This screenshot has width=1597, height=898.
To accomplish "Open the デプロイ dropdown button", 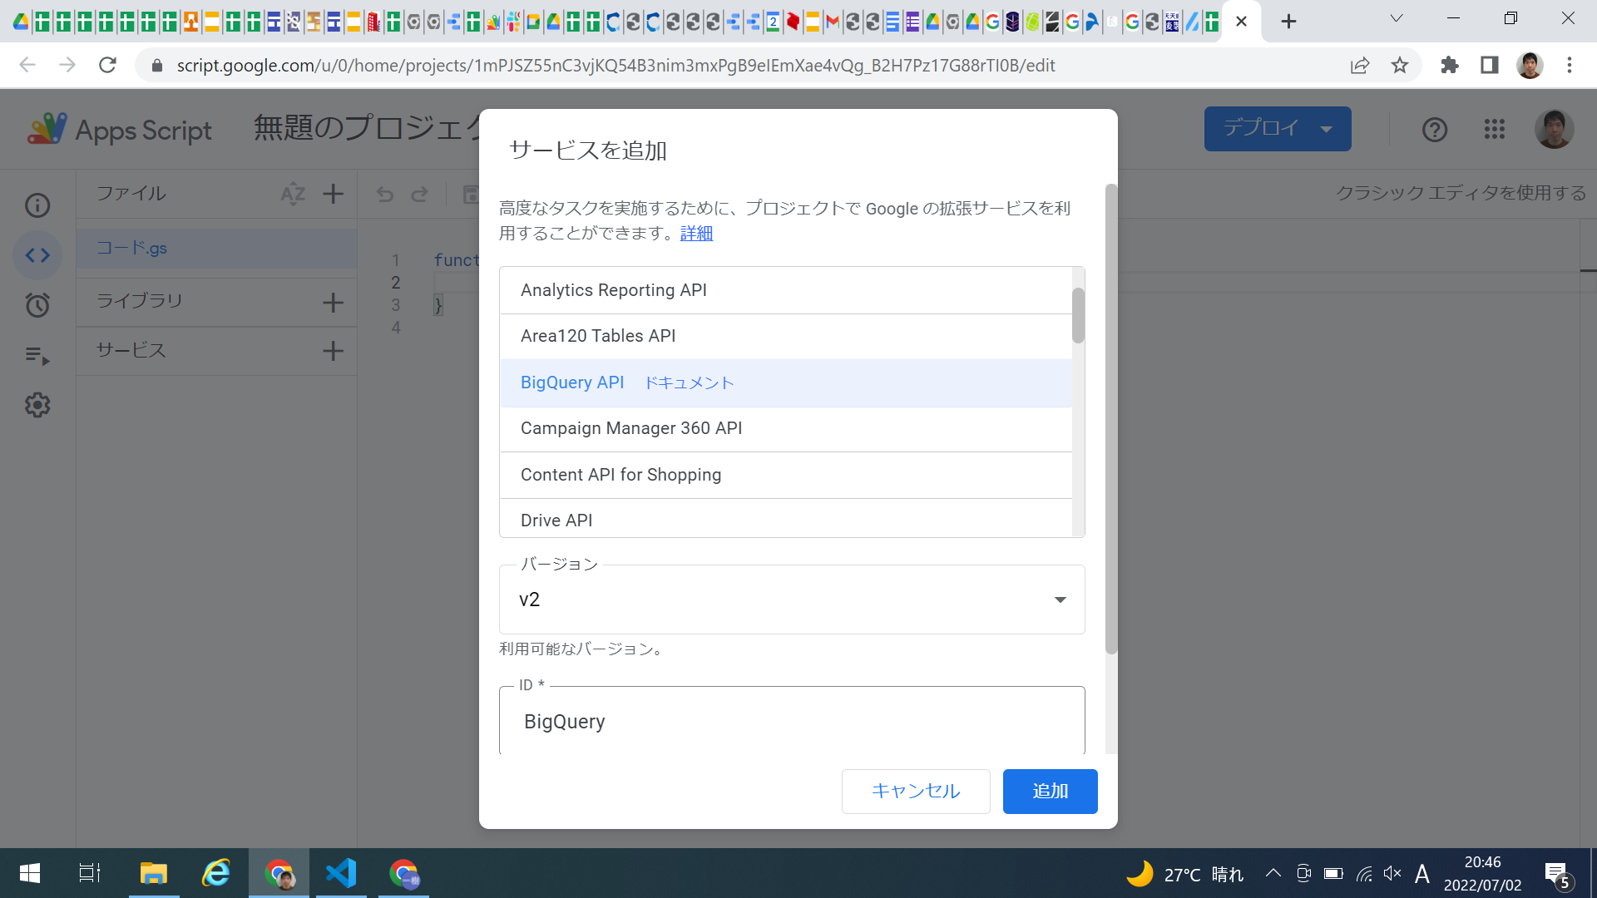I will click(1278, 129).
